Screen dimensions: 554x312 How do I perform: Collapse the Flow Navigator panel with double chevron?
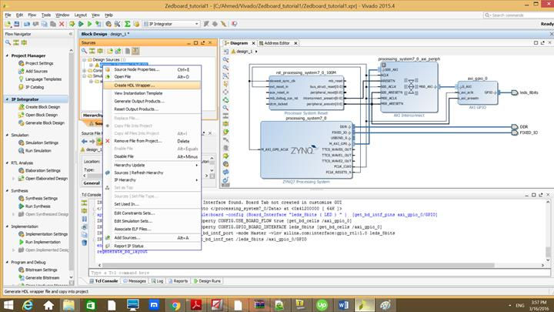point(71,34)
